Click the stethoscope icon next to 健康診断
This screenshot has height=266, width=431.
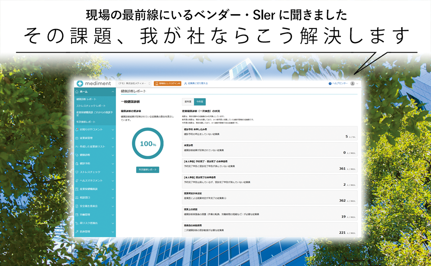(77, 155)
